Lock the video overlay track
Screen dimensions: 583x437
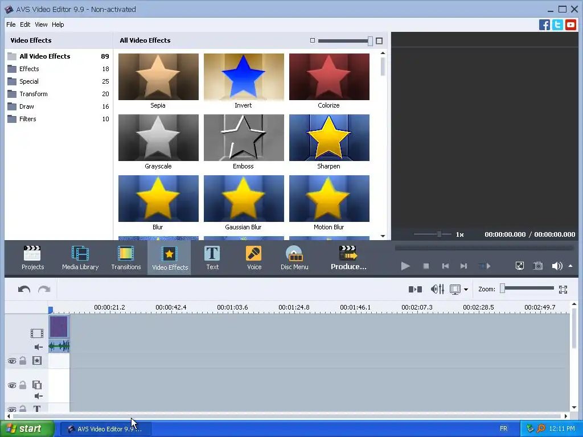click(23, 385)
